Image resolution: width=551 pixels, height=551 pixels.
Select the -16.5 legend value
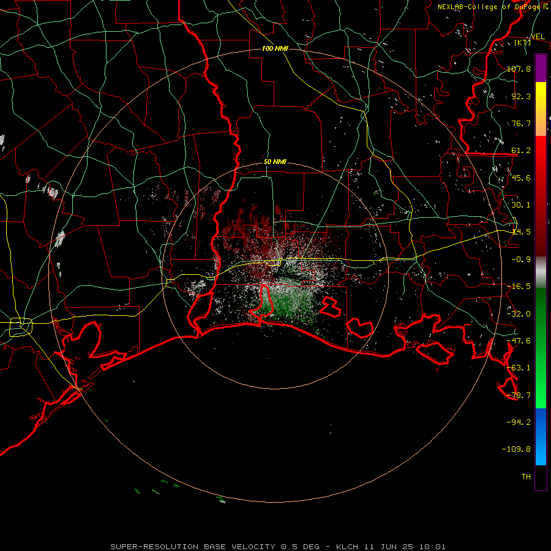point(519,287)
